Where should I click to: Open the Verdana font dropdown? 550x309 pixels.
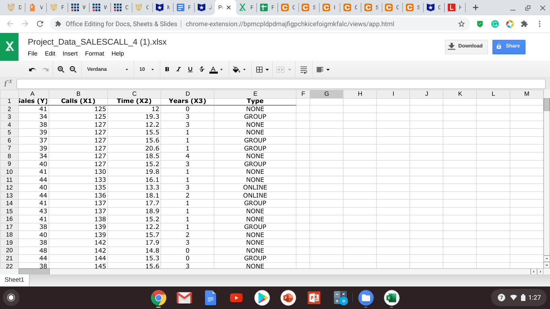[x=108, y=69]
